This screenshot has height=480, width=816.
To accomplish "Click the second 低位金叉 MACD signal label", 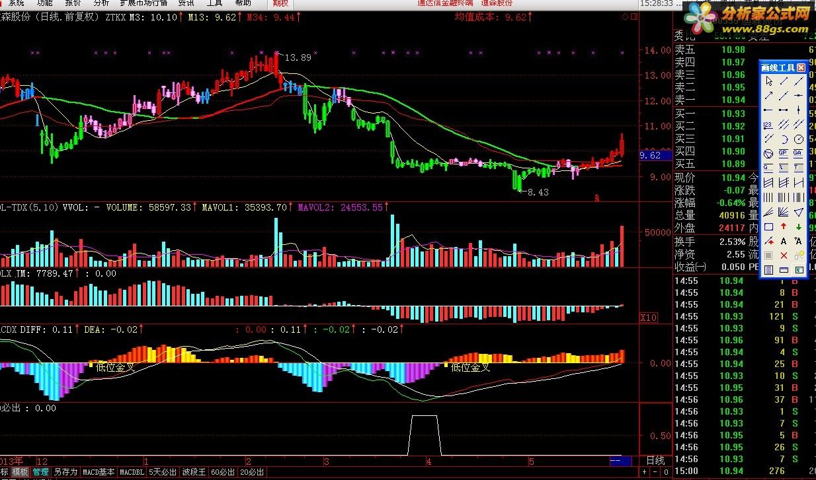I will coord(470,368).
